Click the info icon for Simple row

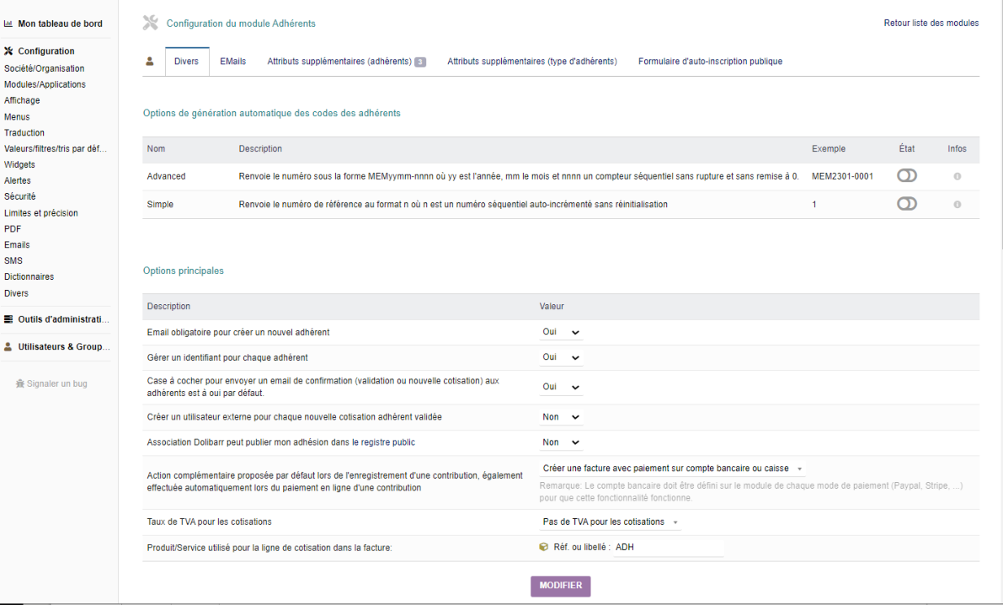tap(957, 204)
